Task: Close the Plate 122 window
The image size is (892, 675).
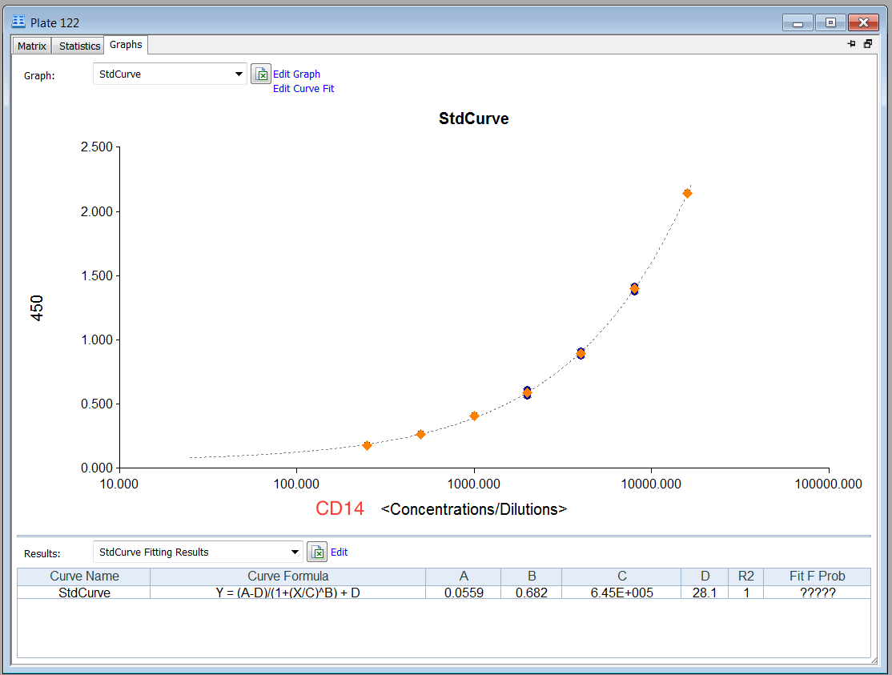Action: (863, 22)
